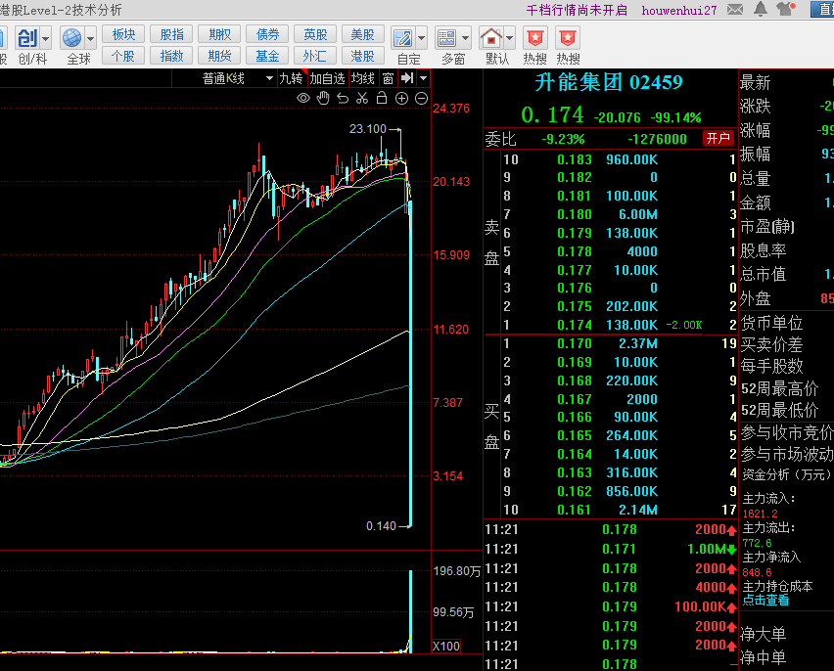Open the 点击查看 link
Viewport: 834px width, 671px height.
(765, 601)
